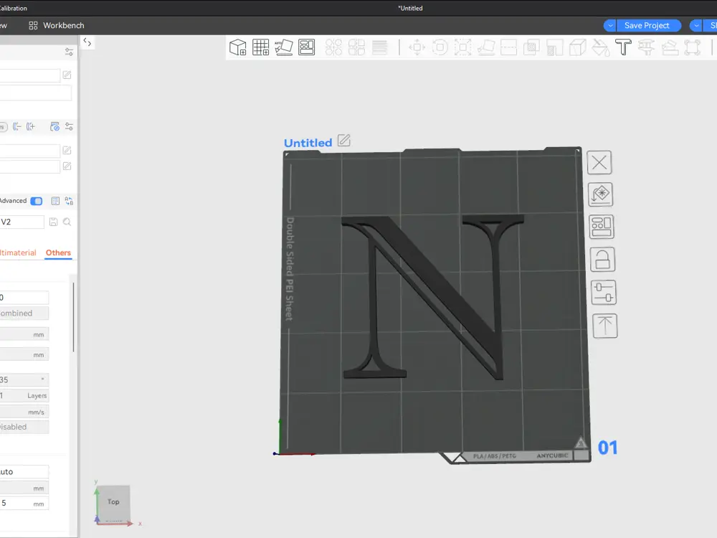Select the Rotate tool in toolbar

click(x=440, y=47)
